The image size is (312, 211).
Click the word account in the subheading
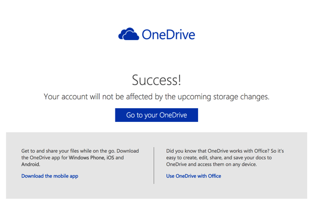tap(75, 97)
